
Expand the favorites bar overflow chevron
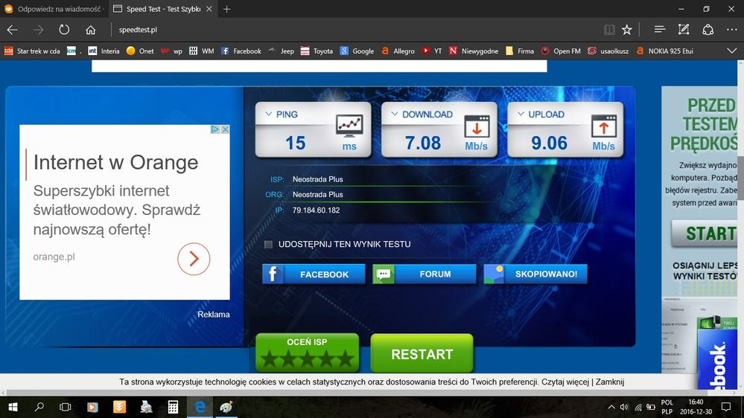click(731, 51)
